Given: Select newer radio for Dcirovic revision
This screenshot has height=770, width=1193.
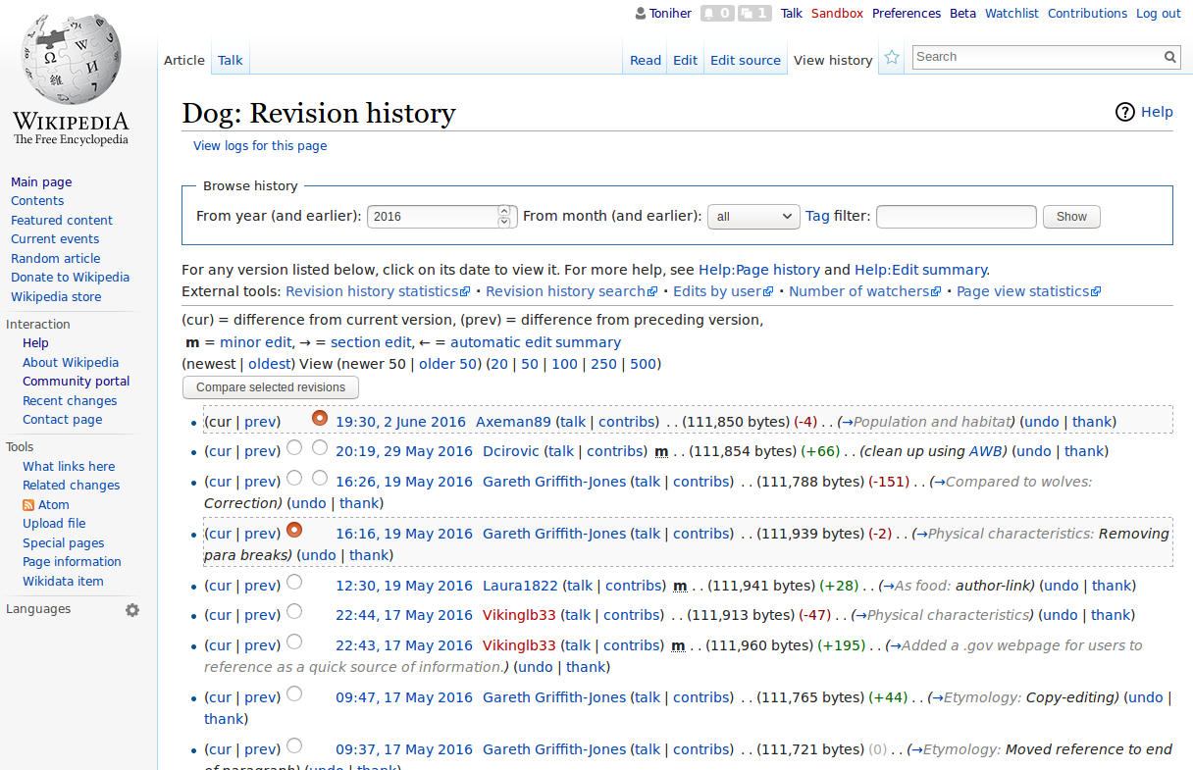Looking at the screenshot, I should pos(320,448).
